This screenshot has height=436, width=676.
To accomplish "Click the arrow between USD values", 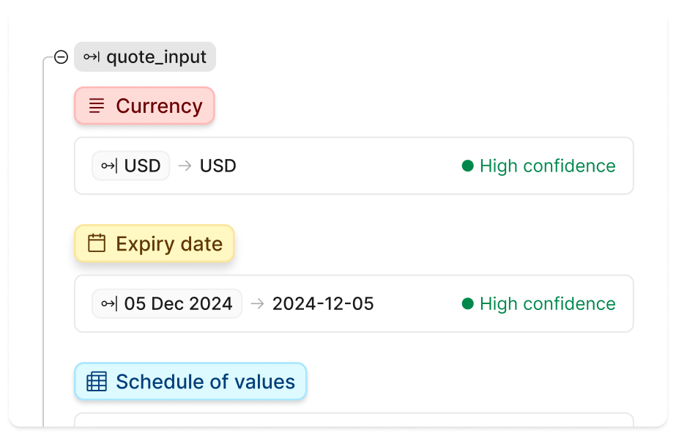I will pyautogui.click(x=185, y=166).
